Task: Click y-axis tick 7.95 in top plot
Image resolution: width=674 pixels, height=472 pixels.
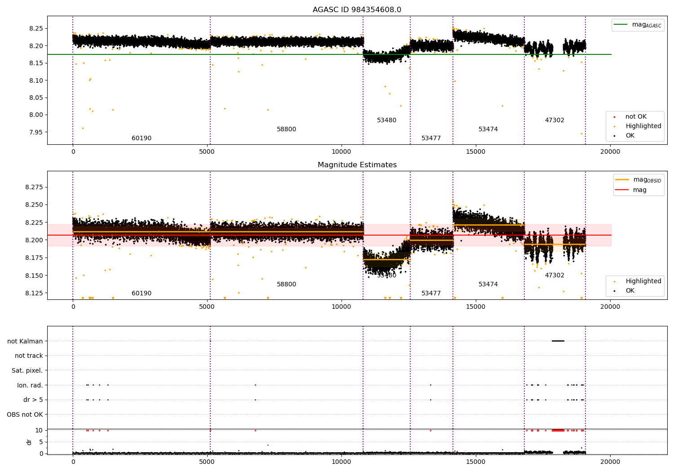Action: click(x=36, y=132)
